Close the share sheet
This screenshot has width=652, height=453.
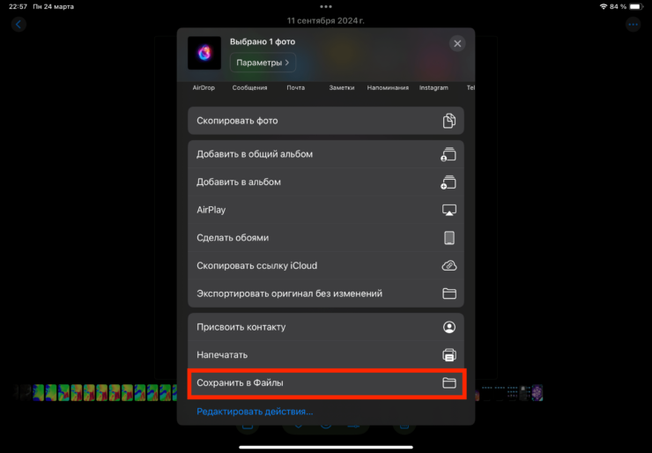point(456,43)
